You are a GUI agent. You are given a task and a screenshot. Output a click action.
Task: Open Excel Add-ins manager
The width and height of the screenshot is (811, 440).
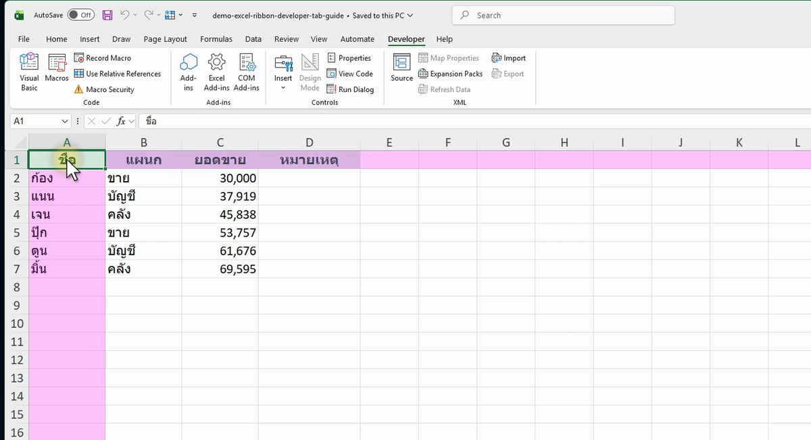click(x=217, y=72)
